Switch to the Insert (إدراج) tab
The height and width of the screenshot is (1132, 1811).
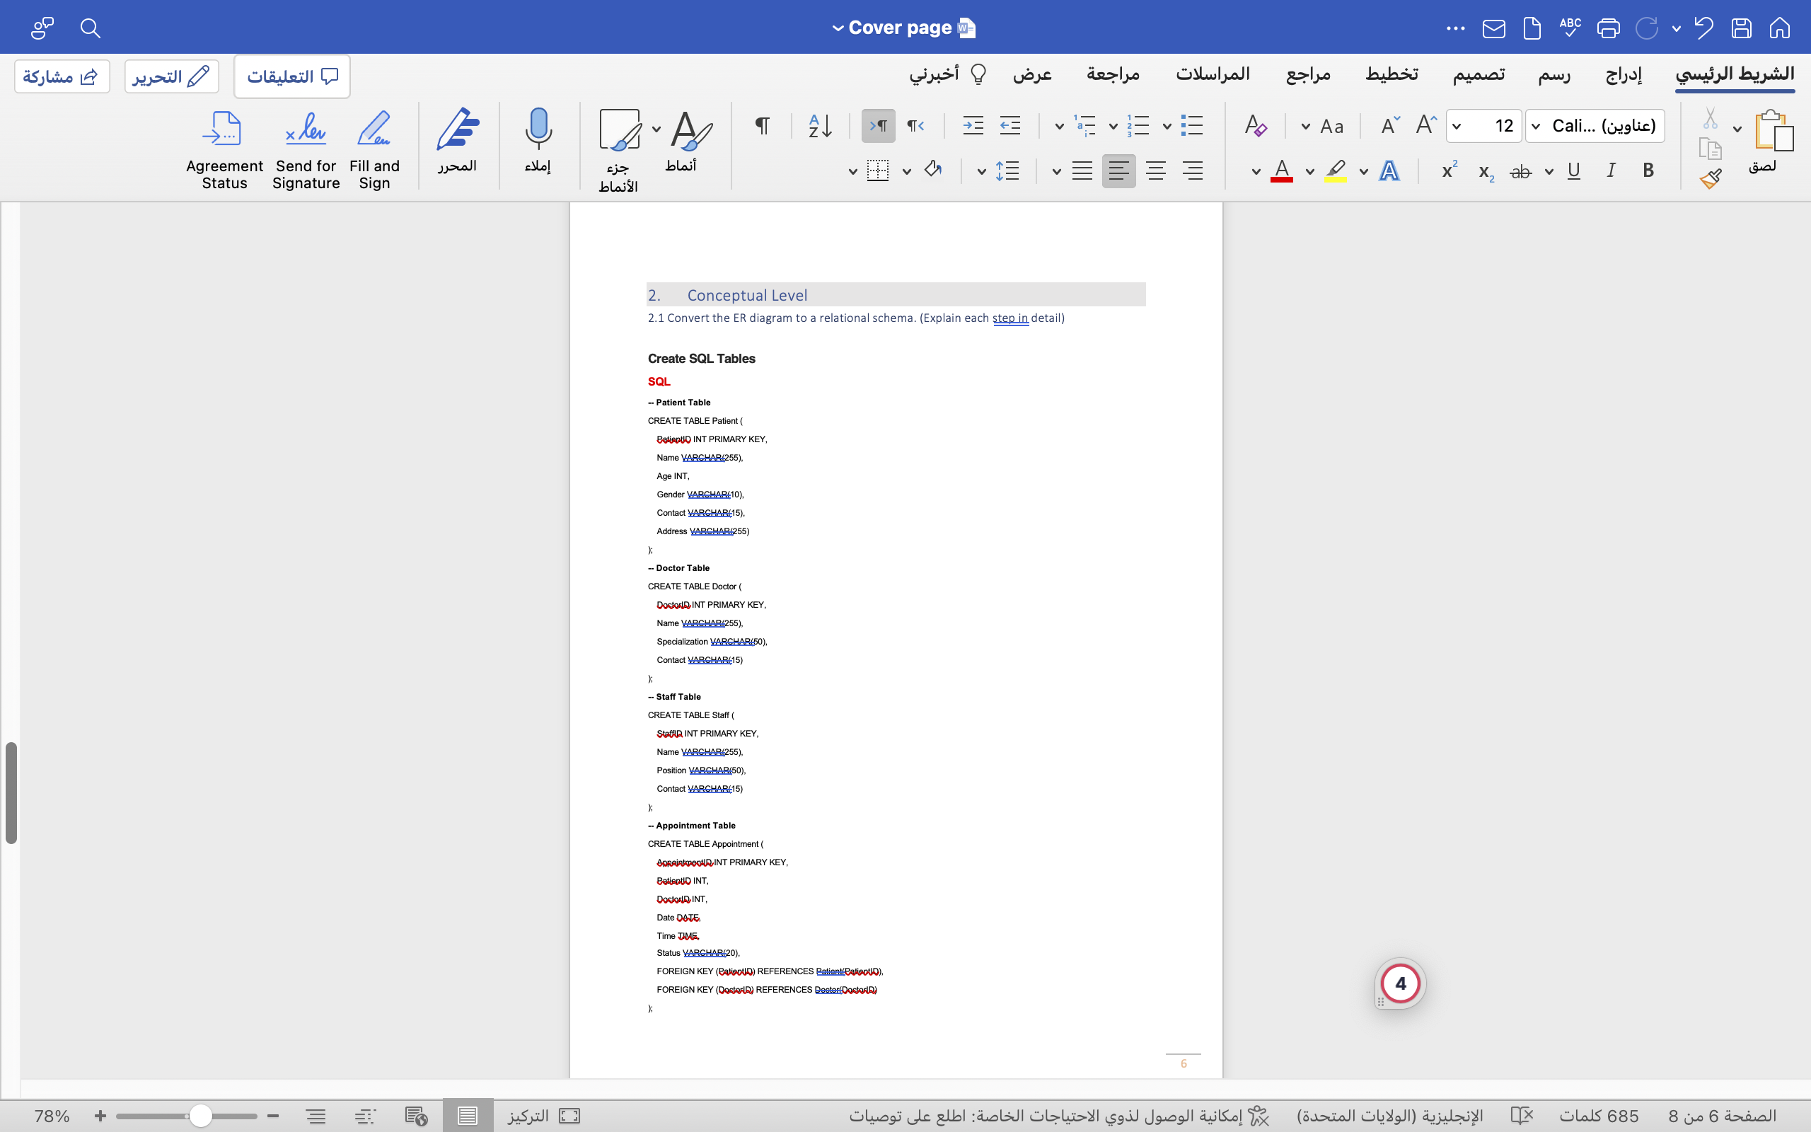[1623, 74]
